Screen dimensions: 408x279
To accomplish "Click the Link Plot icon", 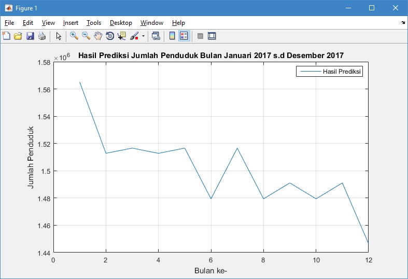I will pos(156,36).
